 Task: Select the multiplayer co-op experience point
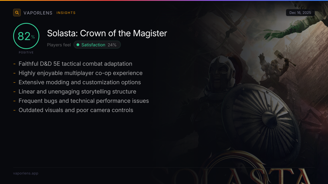tap(80, 73)
